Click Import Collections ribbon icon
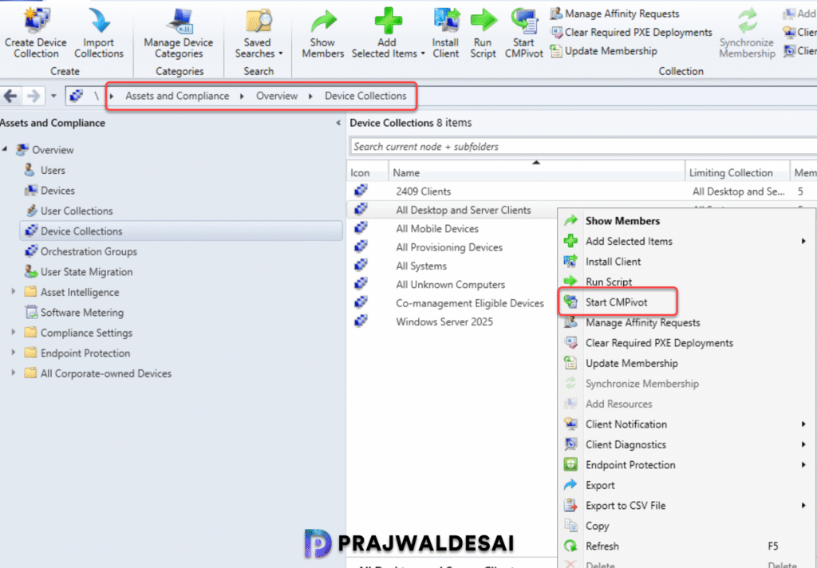The width and height of the screenshot is (817, 568). coord(98,32)
